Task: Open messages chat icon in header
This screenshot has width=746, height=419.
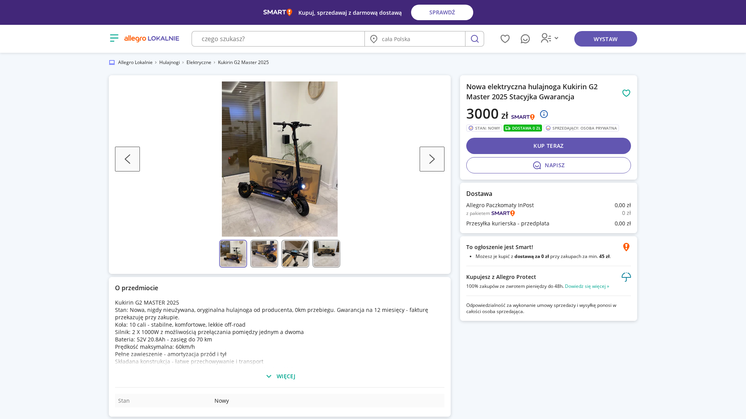Action: 525,39
